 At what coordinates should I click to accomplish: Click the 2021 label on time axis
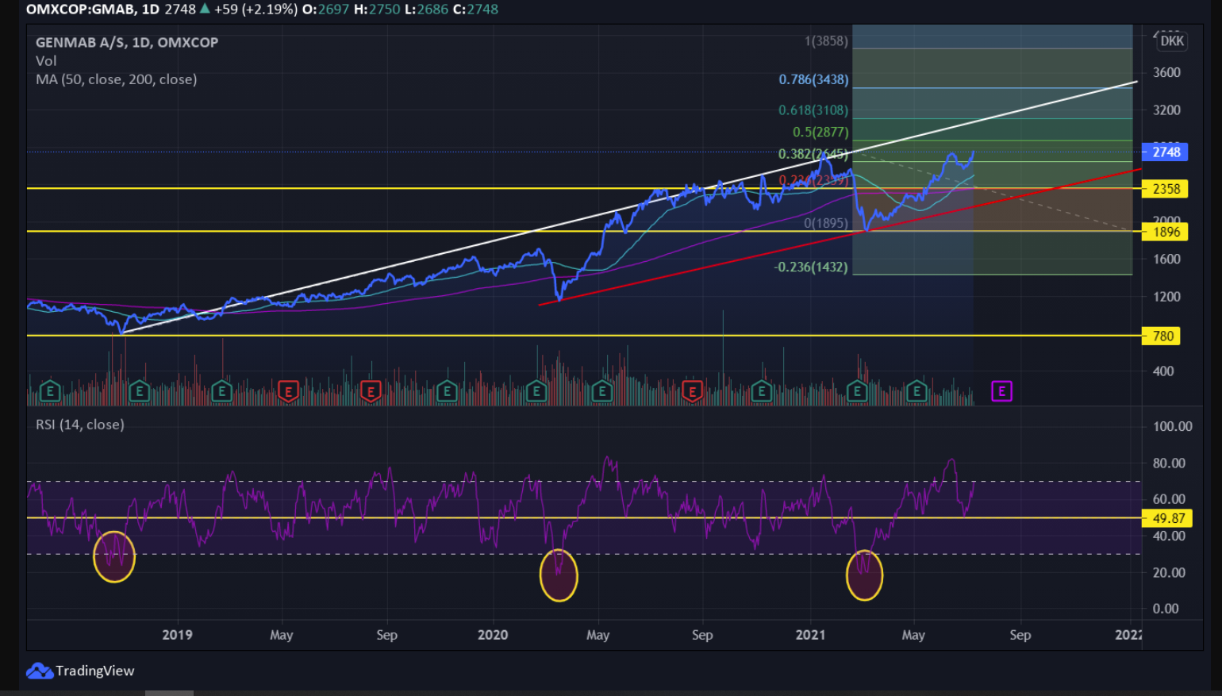pos(810,635)
